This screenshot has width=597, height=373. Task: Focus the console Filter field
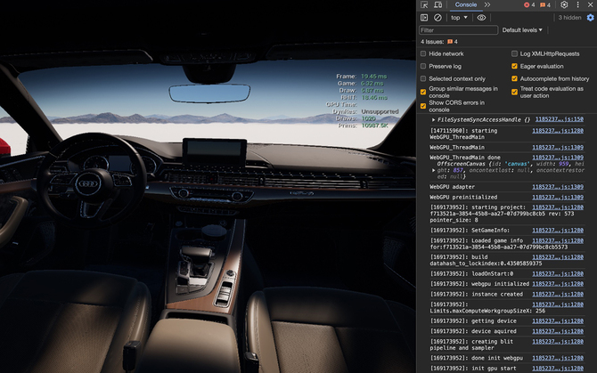click(458, 30)
